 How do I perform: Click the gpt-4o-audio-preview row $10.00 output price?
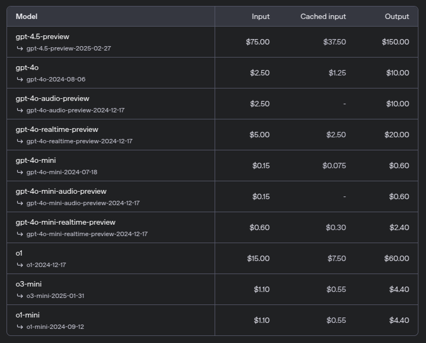[x=397, y=104]
